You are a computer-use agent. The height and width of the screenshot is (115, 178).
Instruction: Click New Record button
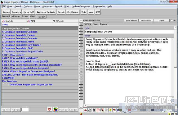(146, 21)
